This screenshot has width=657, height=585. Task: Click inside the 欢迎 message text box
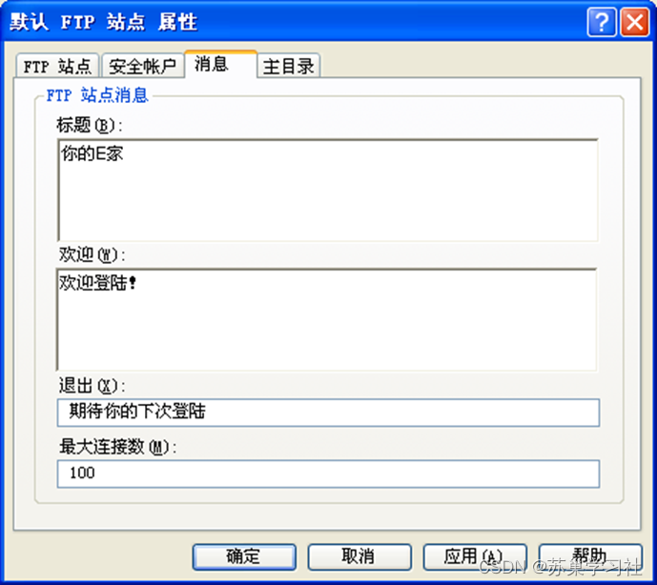(x=326, y=319)
